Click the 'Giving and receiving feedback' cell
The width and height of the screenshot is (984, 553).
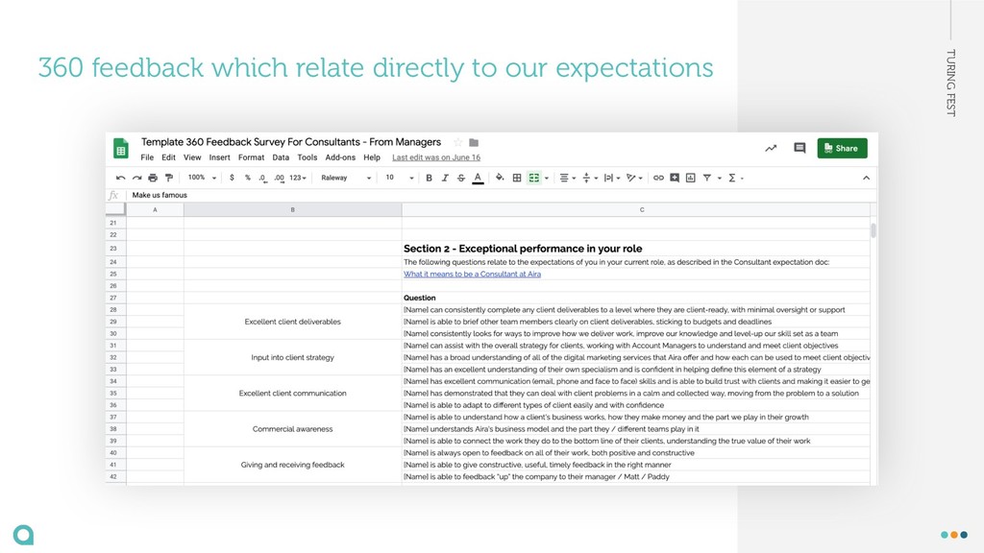292,465
